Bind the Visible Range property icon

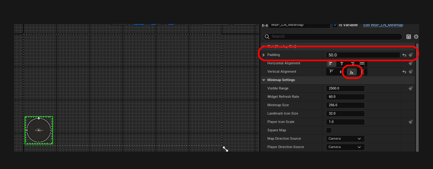[411, 88]
